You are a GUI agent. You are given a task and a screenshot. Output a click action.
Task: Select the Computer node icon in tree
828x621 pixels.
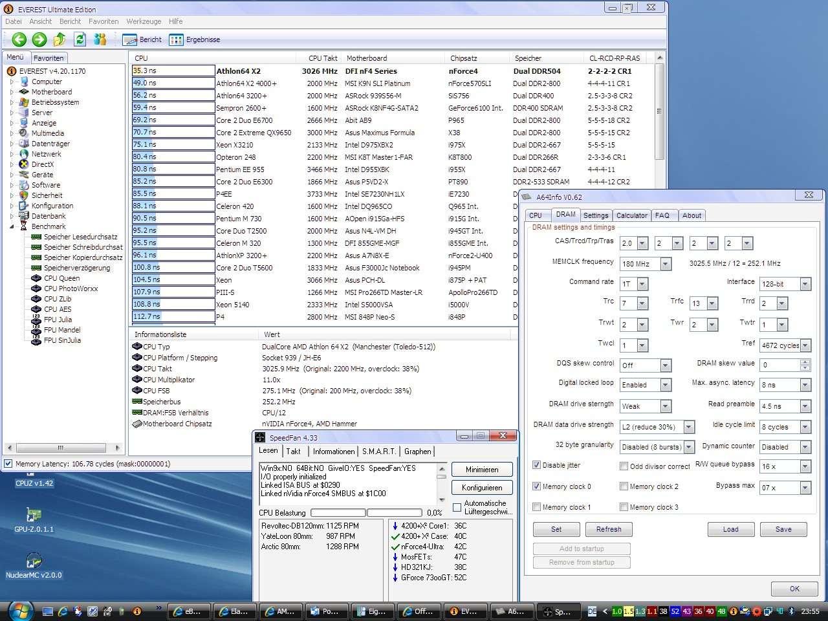pos(24,82)
